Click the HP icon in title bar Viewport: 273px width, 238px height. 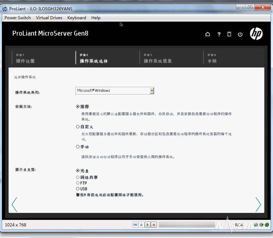pos(5,9)
